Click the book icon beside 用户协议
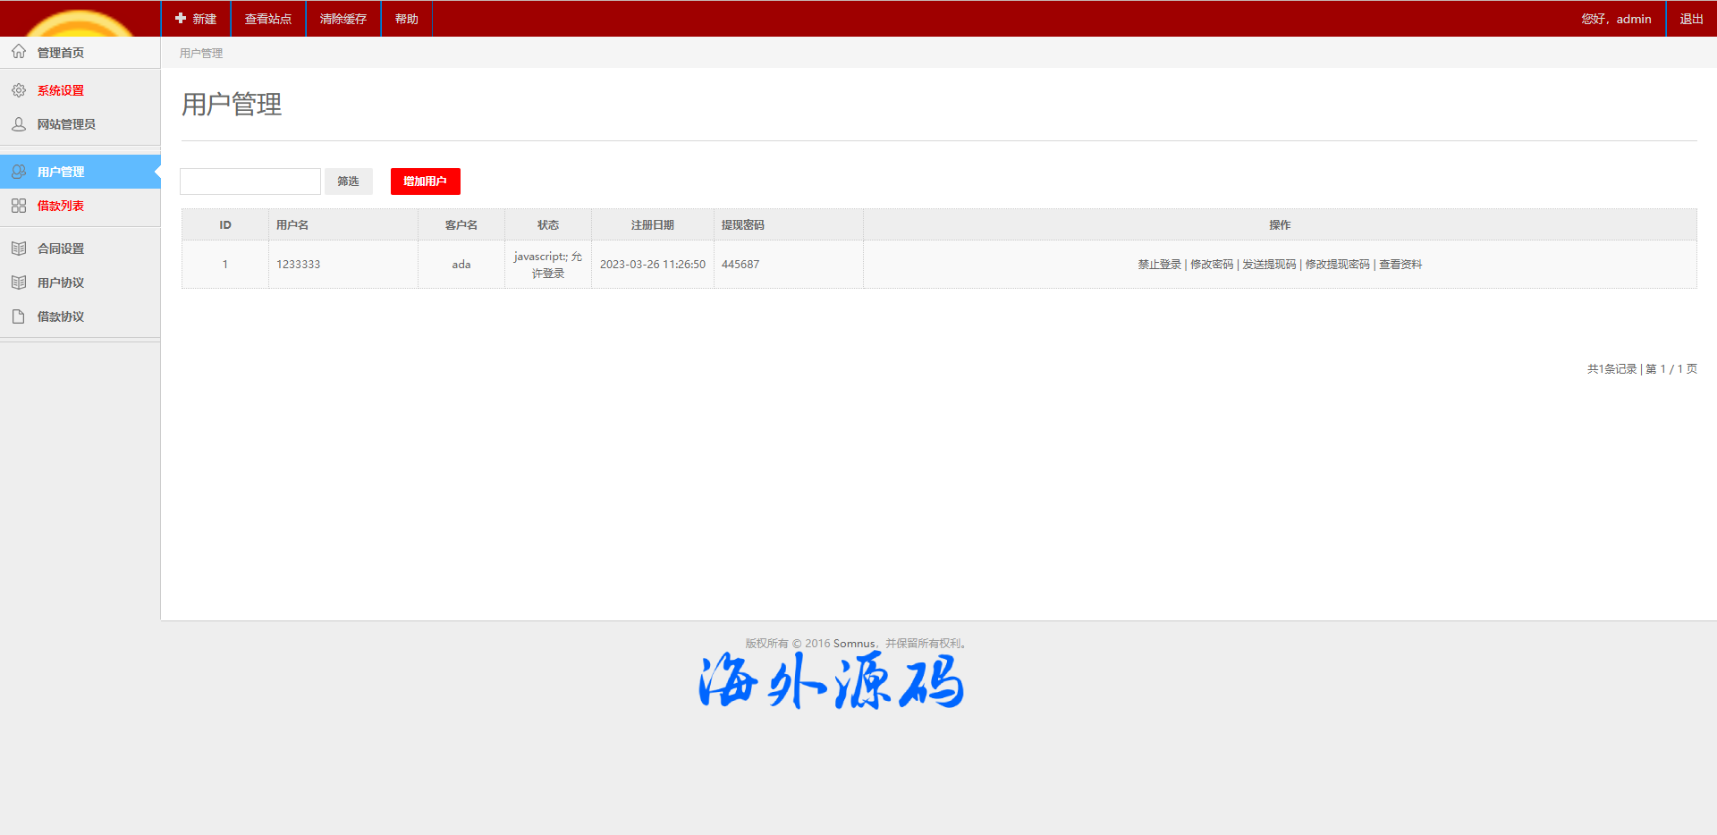Viewport: 1717px width, 835px height. [19, 283]
